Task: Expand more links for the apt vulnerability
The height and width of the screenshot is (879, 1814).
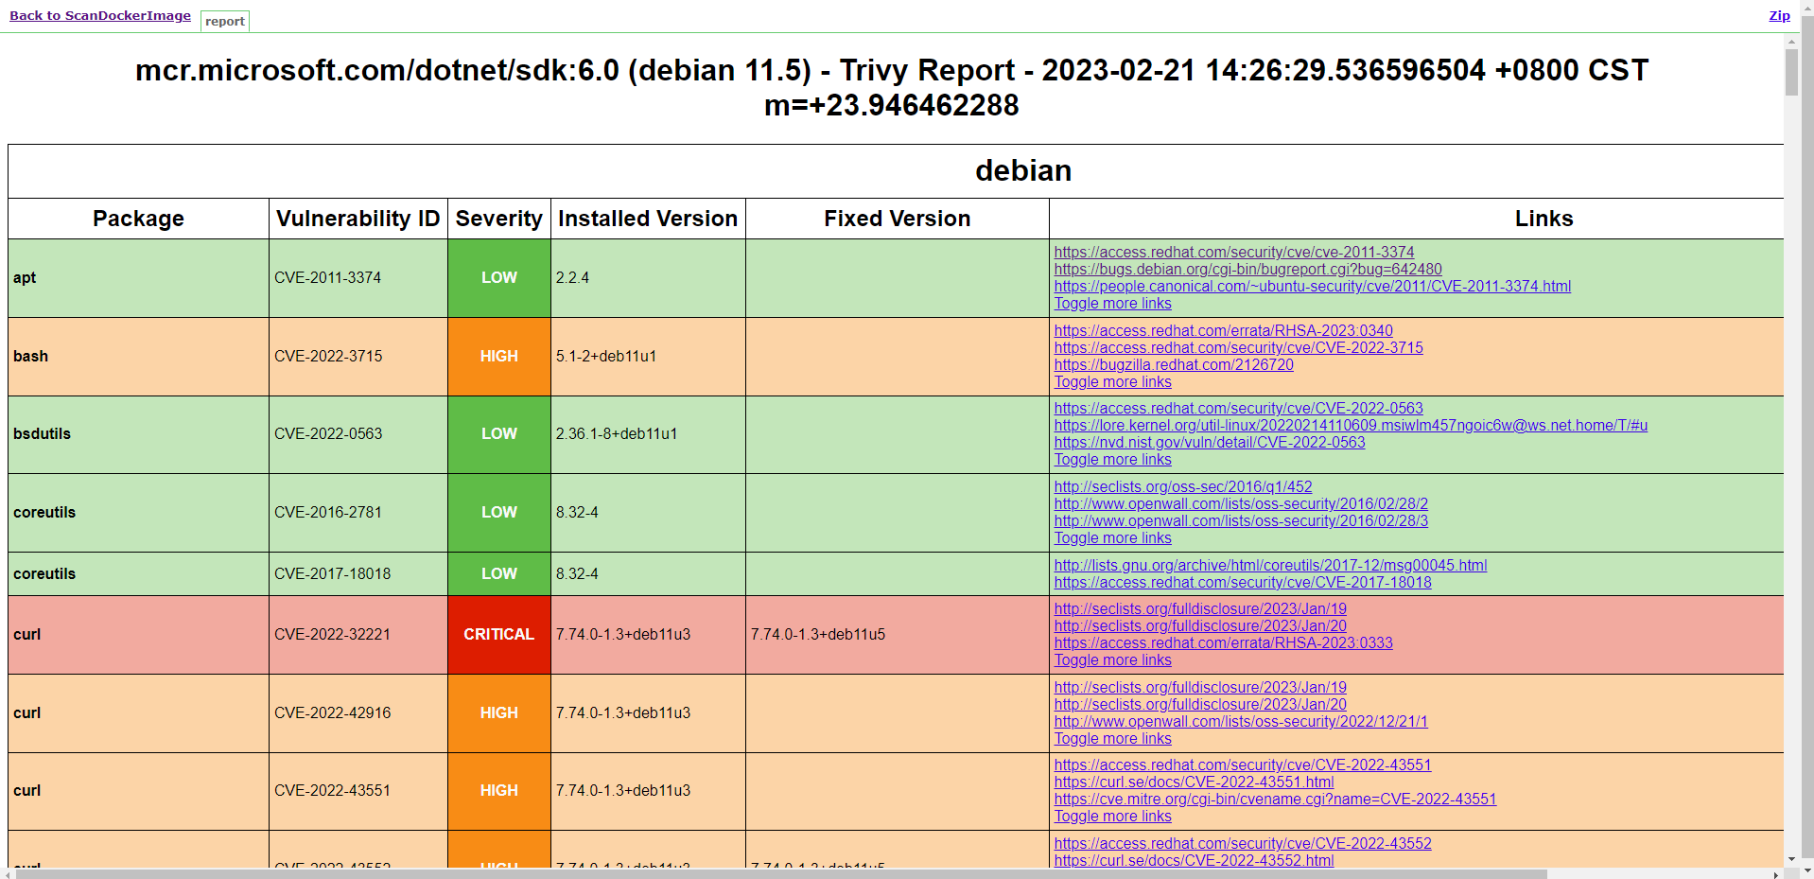Action: 1111,303
